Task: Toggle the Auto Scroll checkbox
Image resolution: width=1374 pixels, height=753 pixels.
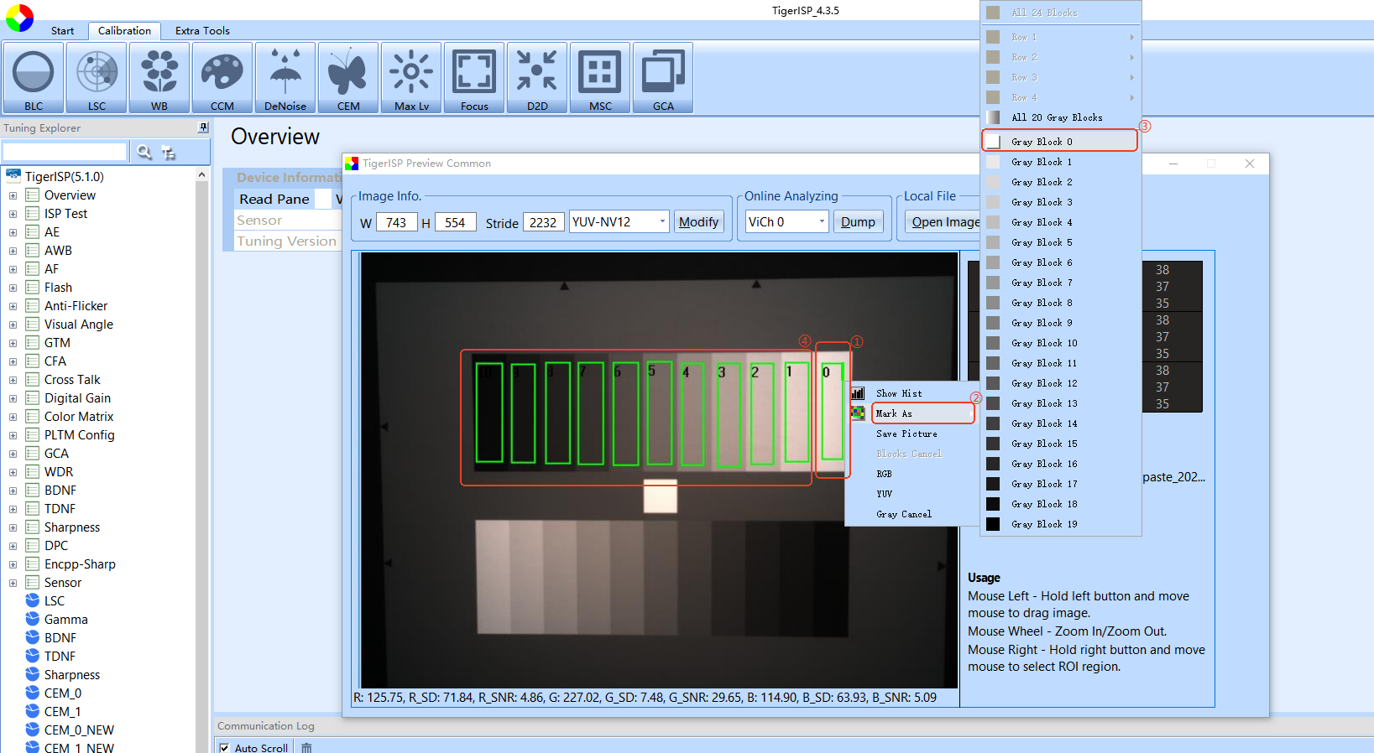Action: pyautogui.click(x=224, y=747)
